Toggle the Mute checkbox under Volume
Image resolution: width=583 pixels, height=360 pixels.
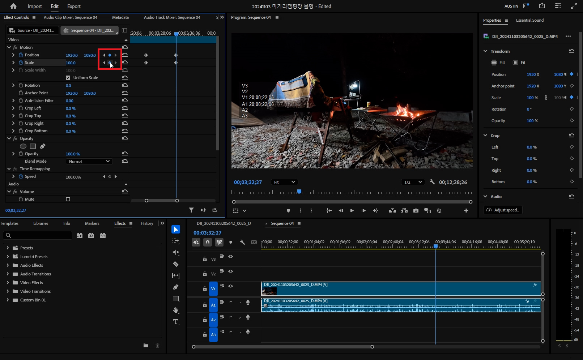[x=68, y=199]
